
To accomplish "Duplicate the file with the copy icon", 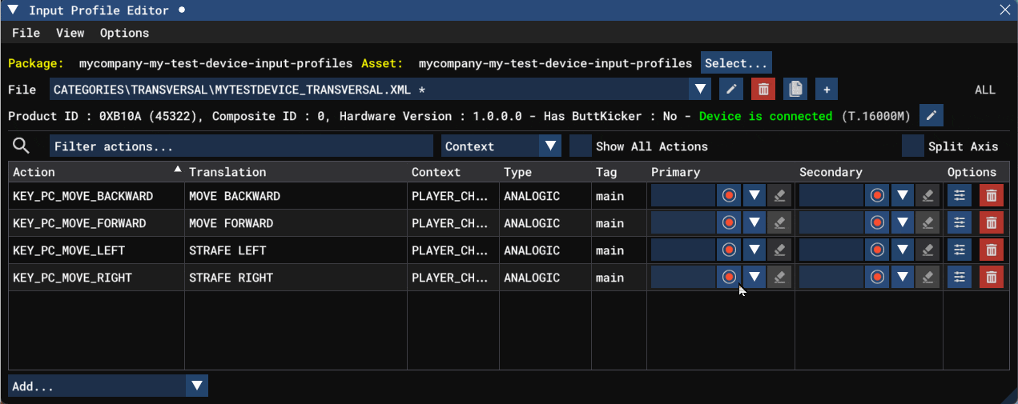I will (x=795, y=89).
